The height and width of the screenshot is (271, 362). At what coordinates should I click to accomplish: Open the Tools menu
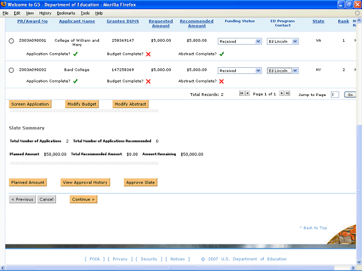coord(85,13)
